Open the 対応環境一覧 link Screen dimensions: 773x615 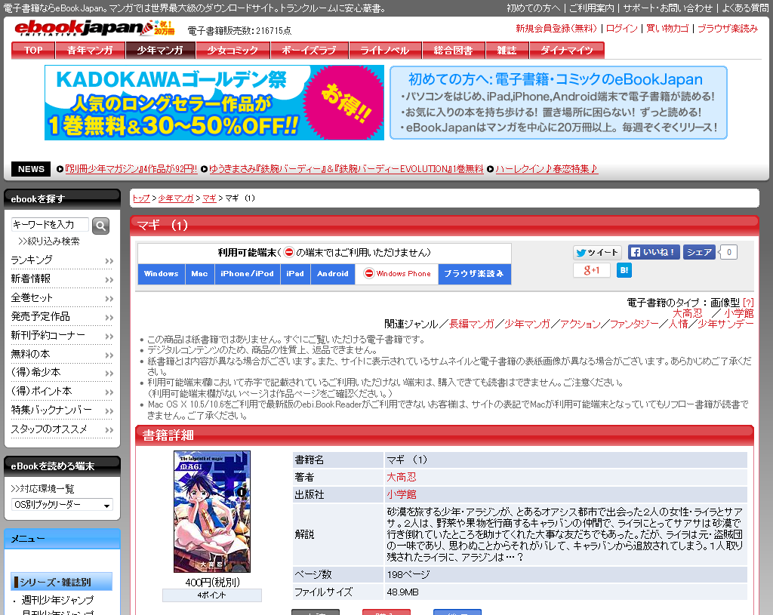point(42,489)
